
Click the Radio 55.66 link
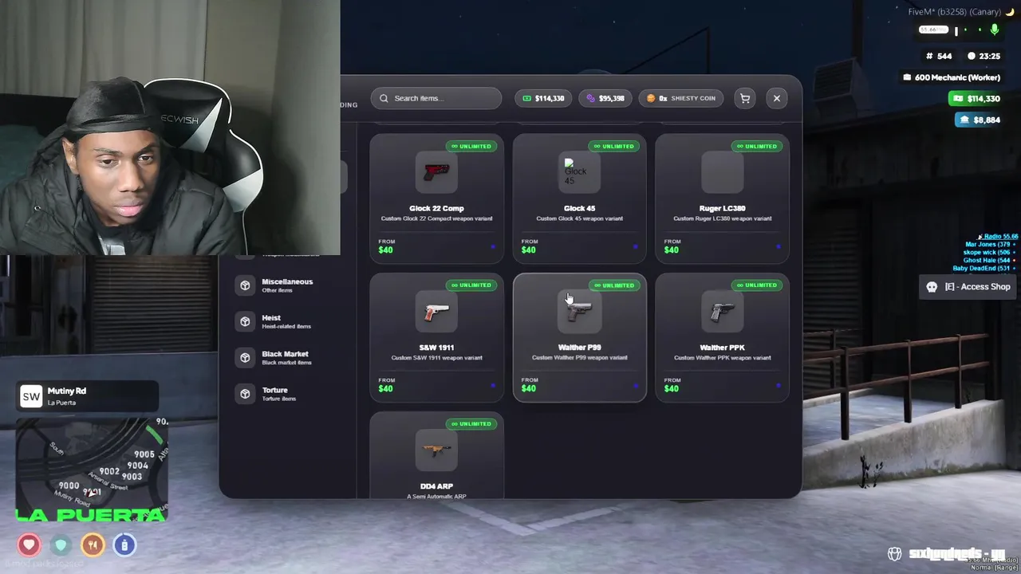tap(999, 237)
